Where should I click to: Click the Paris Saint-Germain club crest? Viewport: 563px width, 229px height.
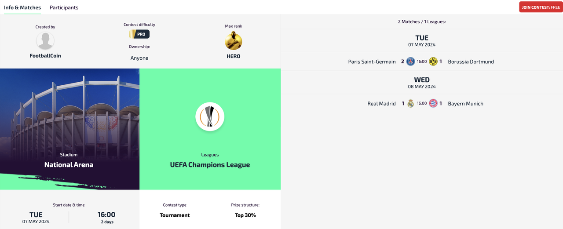coord(410,62)
